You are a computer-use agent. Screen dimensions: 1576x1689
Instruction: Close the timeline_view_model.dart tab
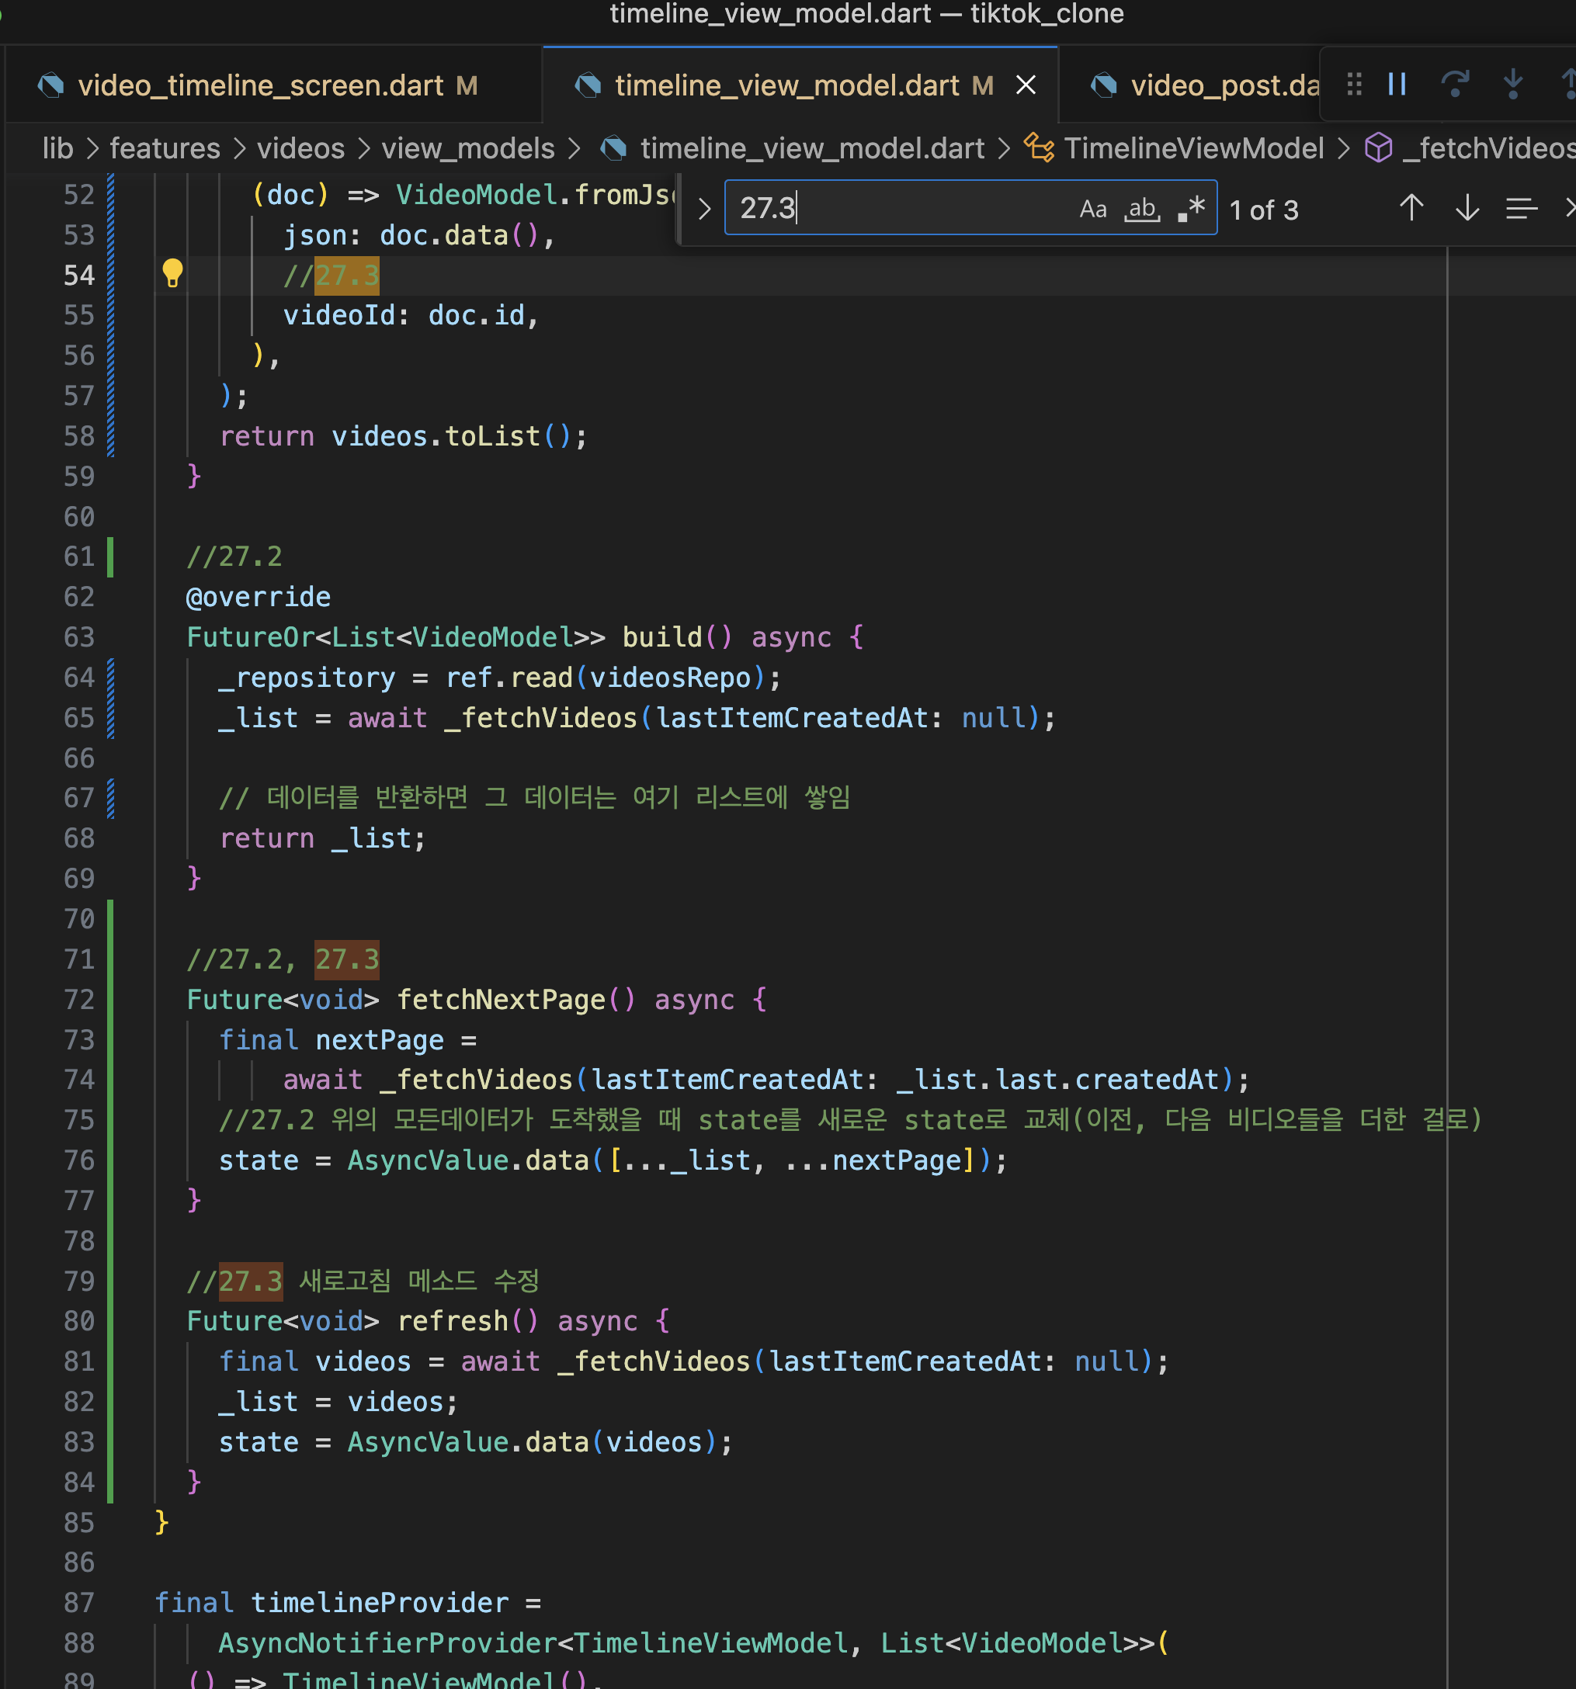coord(1026,85)
